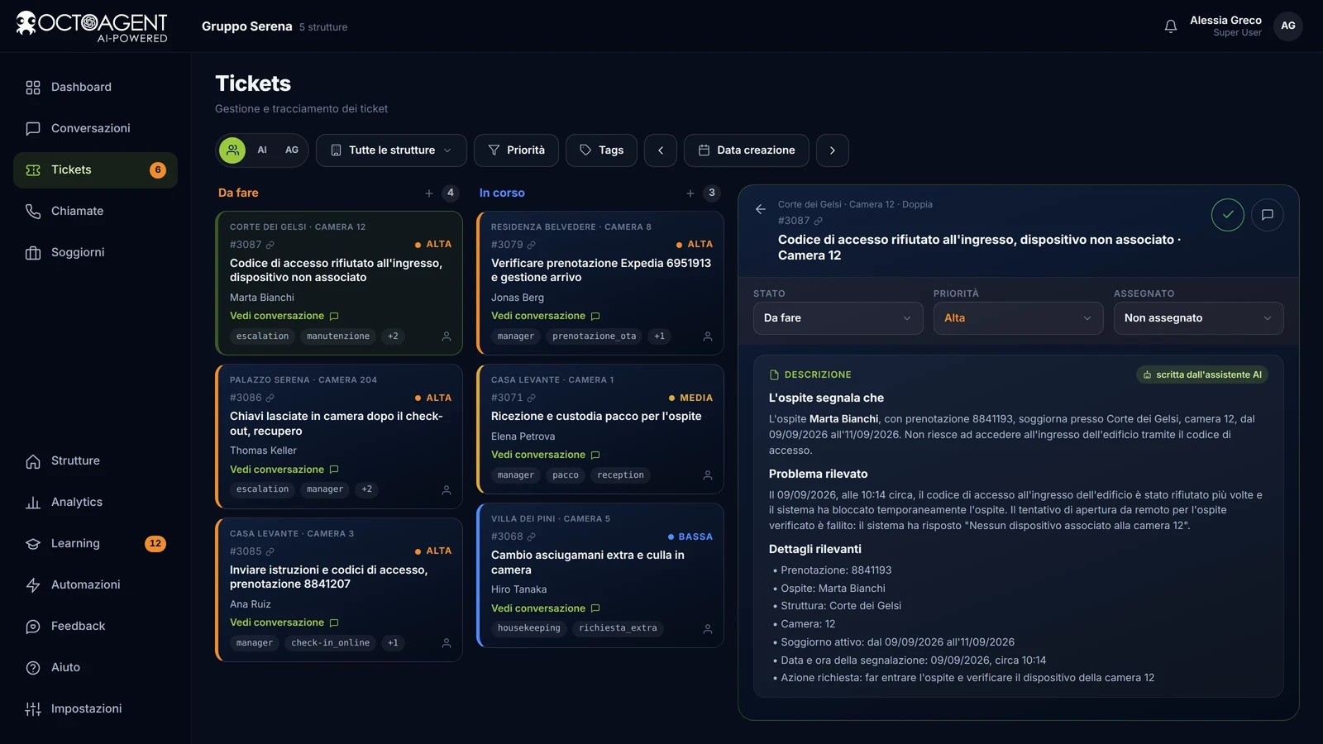The image size is (1323, 744).
Task: Open Analytics in the sidebar
Action: (95, 503)
